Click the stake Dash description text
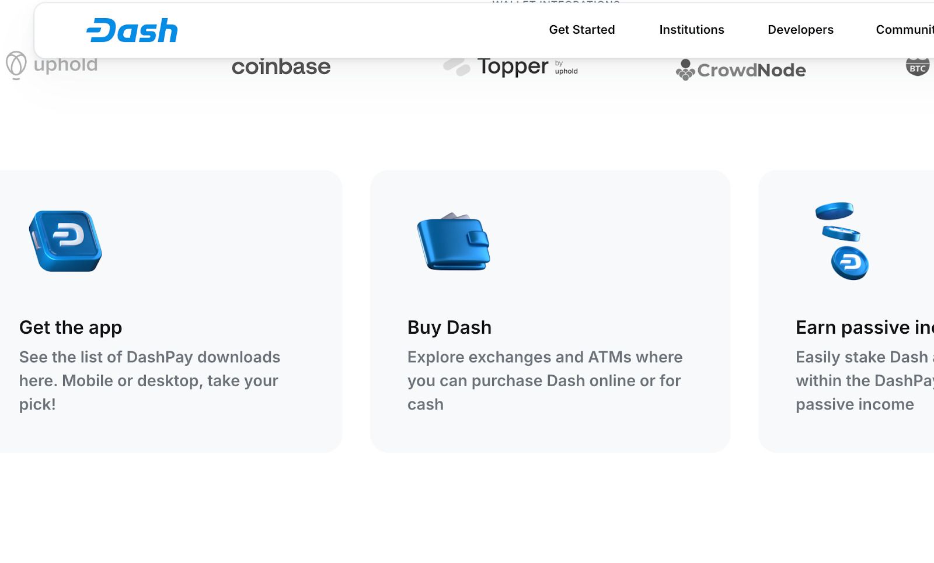Viewport: 934px width, 563px height. tap(865, 380)
